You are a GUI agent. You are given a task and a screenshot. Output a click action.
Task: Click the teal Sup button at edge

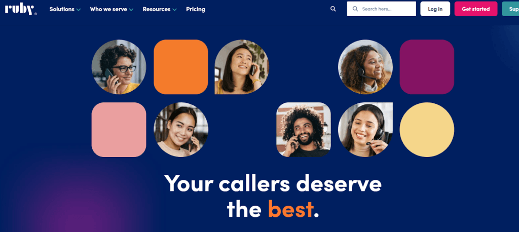[510, 9]
